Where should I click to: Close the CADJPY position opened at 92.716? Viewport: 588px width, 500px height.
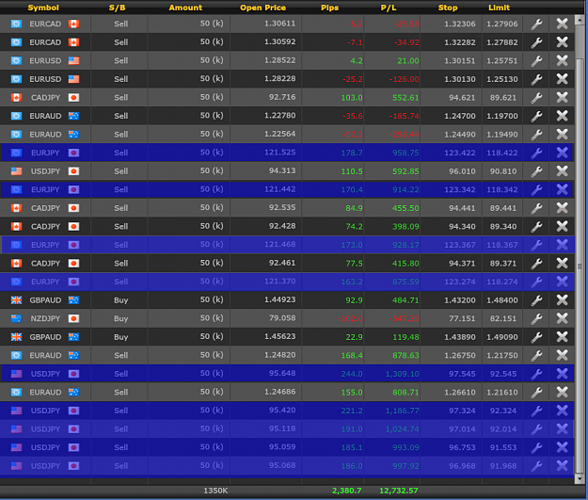tap(562, 98)
